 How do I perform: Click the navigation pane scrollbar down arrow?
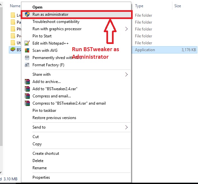coord(1,172)
